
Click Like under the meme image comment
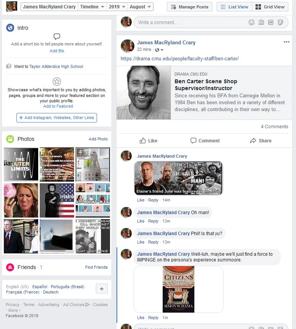[141, 200]
